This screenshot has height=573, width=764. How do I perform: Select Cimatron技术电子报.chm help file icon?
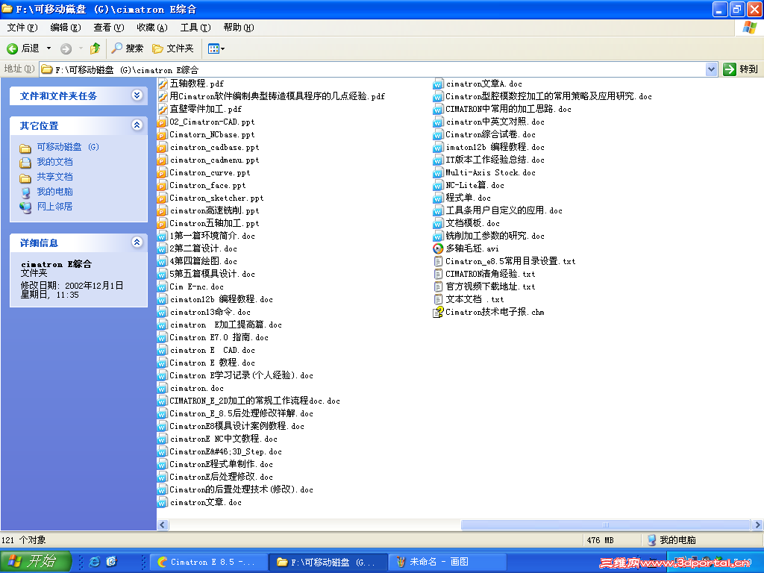point(438,312)
